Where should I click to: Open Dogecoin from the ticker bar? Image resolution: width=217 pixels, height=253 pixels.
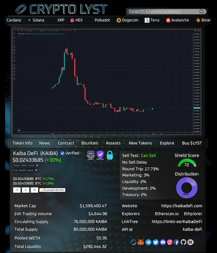click(x=128, y=20)
